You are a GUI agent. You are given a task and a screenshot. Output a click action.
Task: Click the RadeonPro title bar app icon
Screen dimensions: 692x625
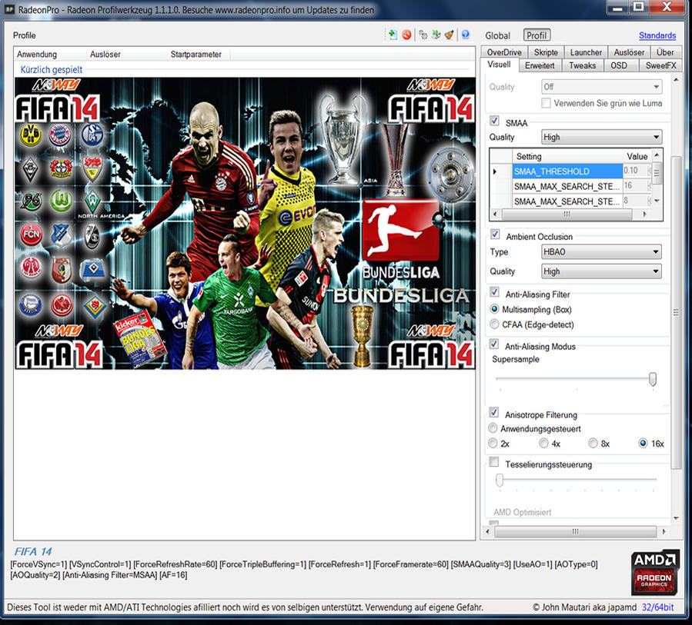(10, 9)
